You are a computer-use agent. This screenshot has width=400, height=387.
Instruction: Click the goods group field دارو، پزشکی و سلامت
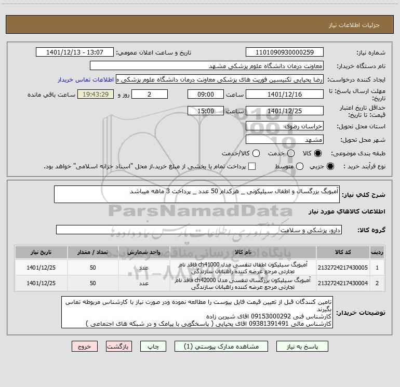[199, 230]
